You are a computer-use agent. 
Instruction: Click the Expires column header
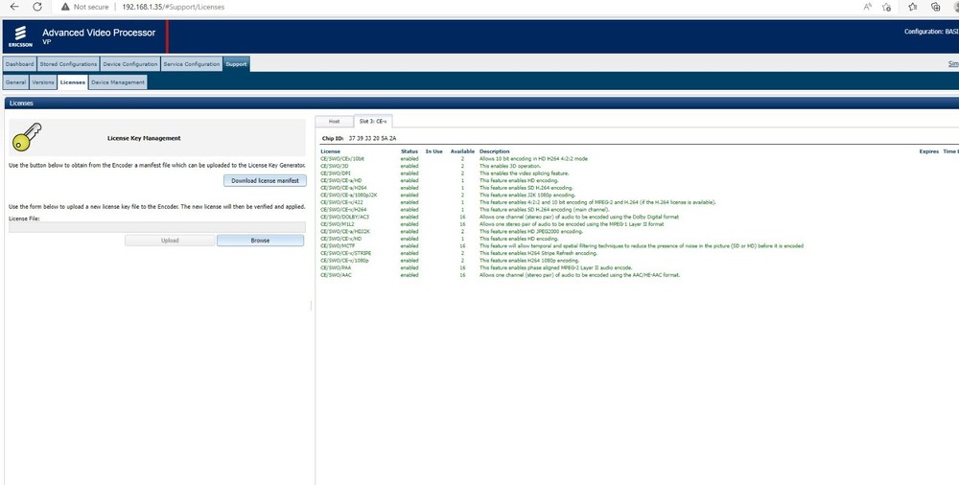tap(929, 151)
